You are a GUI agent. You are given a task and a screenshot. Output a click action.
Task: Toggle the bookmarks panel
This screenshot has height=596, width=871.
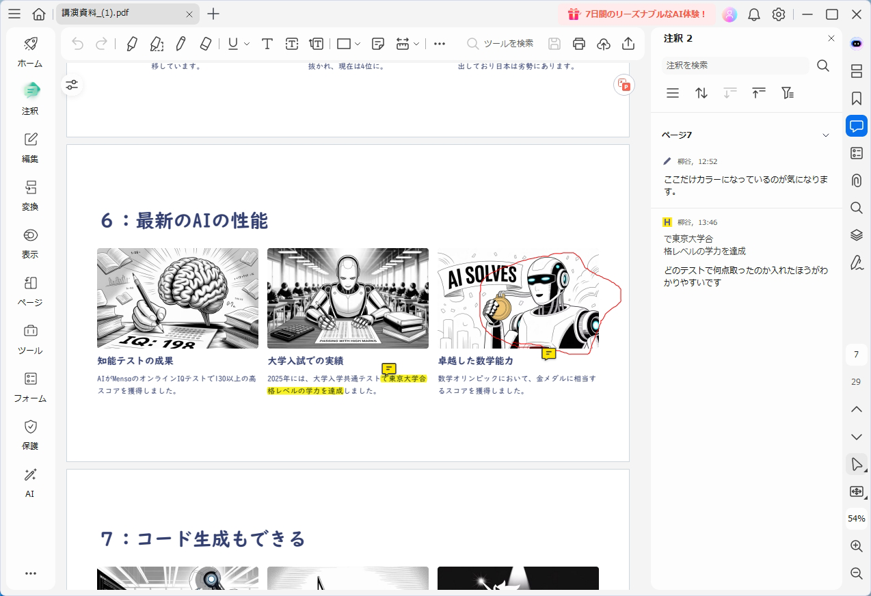point(856,98)
